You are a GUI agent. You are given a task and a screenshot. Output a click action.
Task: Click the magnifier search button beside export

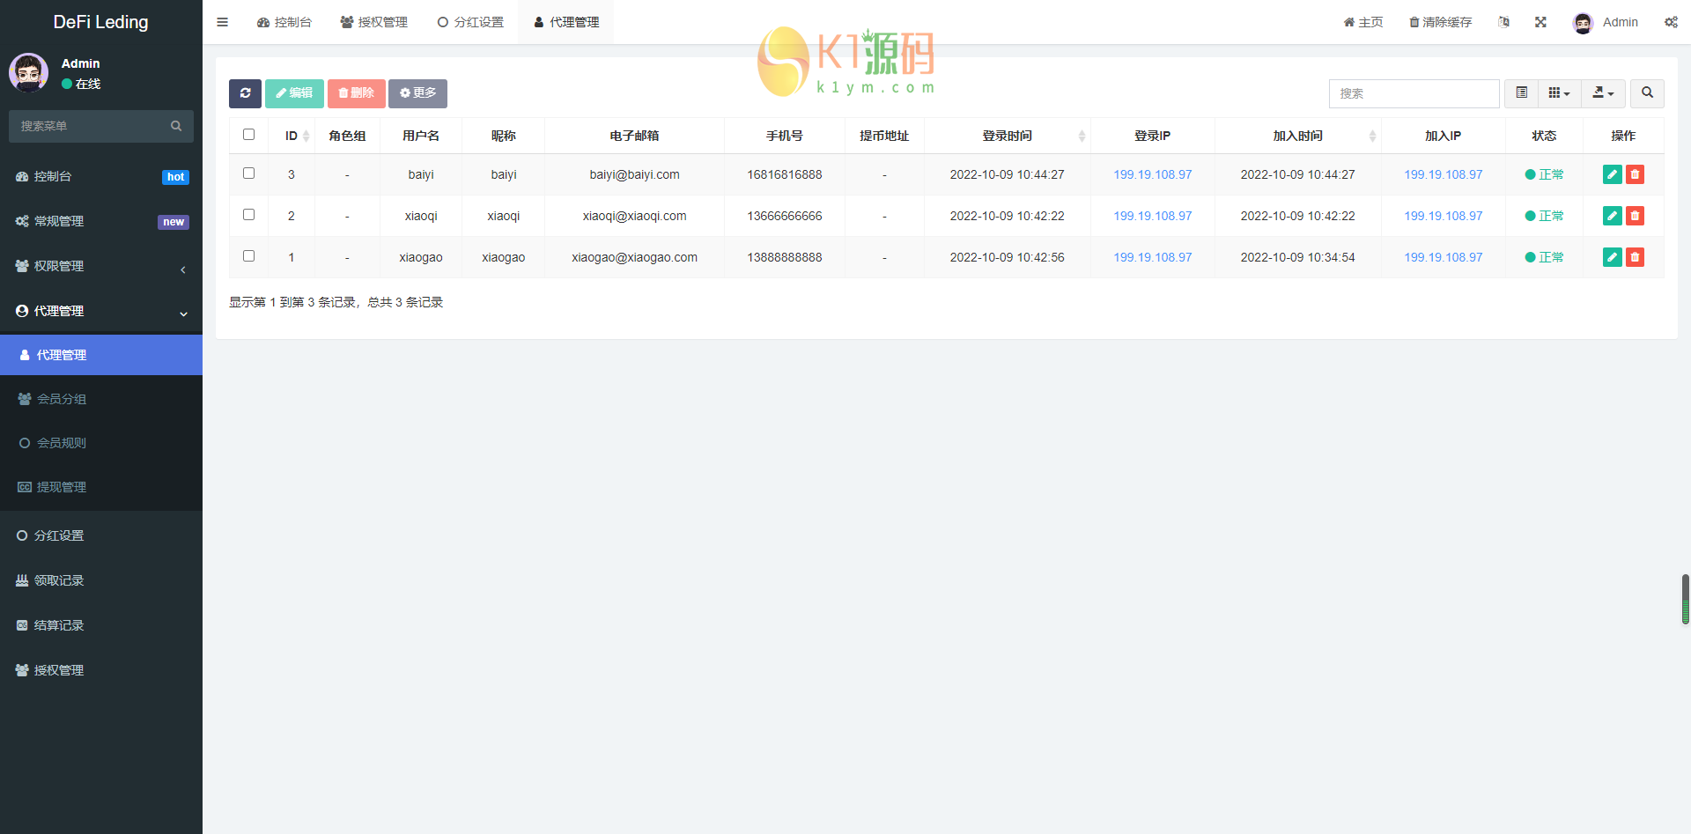pyautogui.click(x=1647, y=93)
